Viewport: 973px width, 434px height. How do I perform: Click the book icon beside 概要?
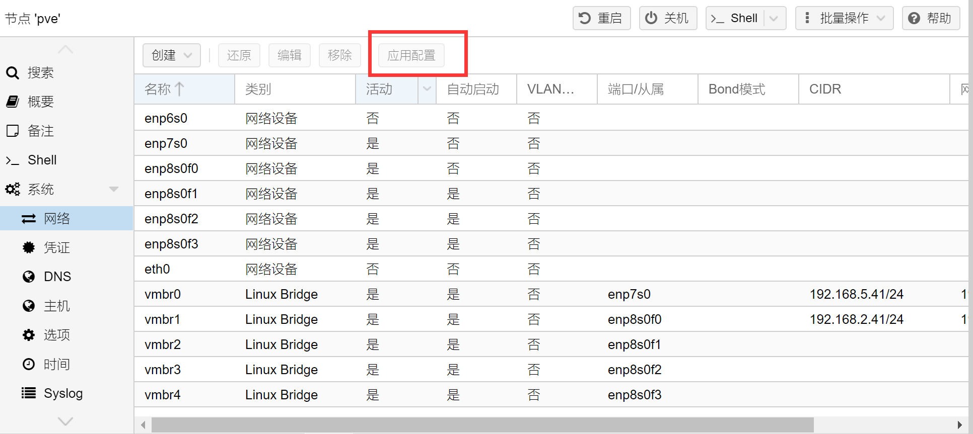coord(13,102)
